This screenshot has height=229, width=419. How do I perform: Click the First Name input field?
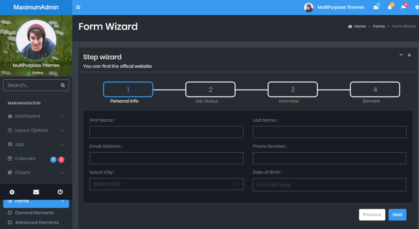click(x=166, y=132)
